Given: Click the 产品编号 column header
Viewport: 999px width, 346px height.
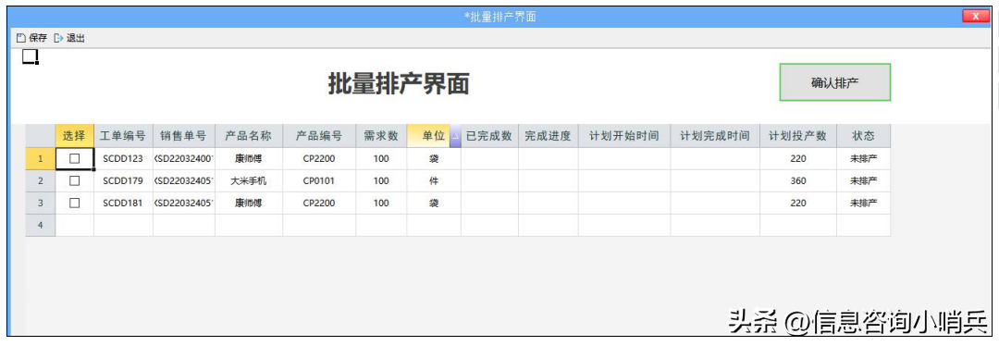Looking at the screenshot, I should (319, 136).
